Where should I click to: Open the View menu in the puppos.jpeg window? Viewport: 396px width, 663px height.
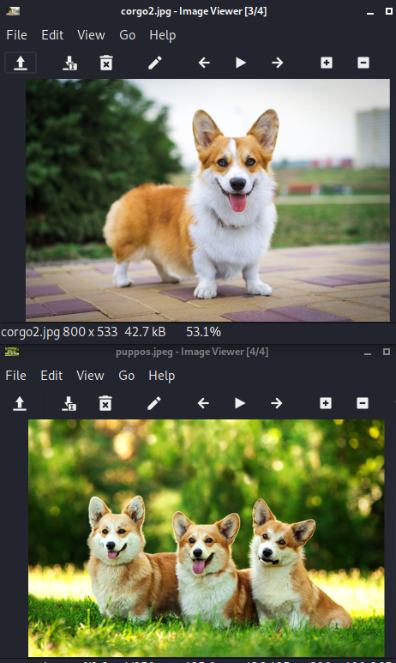tap(90, 376)
